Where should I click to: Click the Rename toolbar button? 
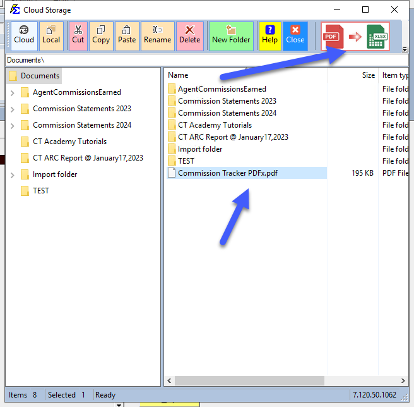click(x=157, y=36)
